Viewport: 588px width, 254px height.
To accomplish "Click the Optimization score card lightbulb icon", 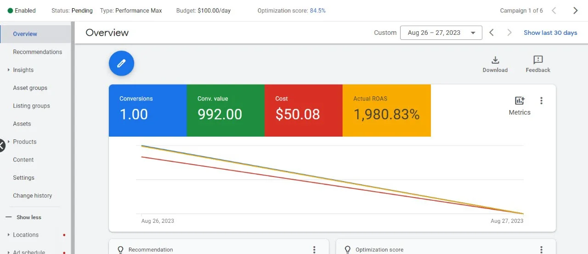I will [348, 250].
